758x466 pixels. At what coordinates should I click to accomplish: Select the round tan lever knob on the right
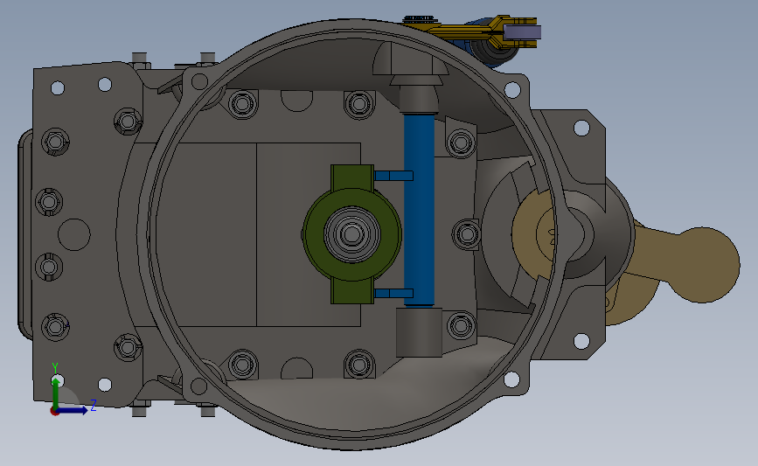tap(702, 265)
